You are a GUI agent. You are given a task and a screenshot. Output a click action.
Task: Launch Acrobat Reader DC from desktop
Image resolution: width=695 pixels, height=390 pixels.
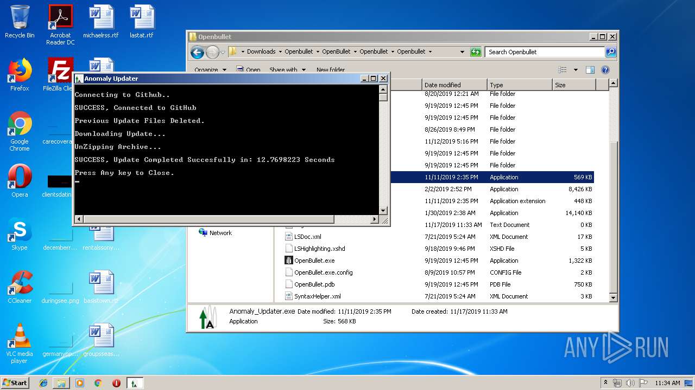[x=60, y=25]
